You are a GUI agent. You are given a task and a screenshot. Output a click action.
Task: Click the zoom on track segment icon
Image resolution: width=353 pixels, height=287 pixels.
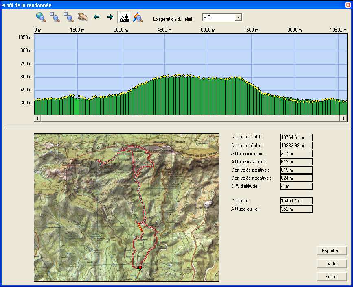pyautogui.click(x=138, y=17)
